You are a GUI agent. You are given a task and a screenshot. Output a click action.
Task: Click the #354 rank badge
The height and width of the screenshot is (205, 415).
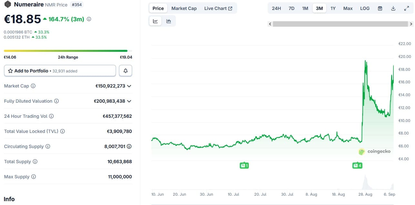(x=76, y=5)
